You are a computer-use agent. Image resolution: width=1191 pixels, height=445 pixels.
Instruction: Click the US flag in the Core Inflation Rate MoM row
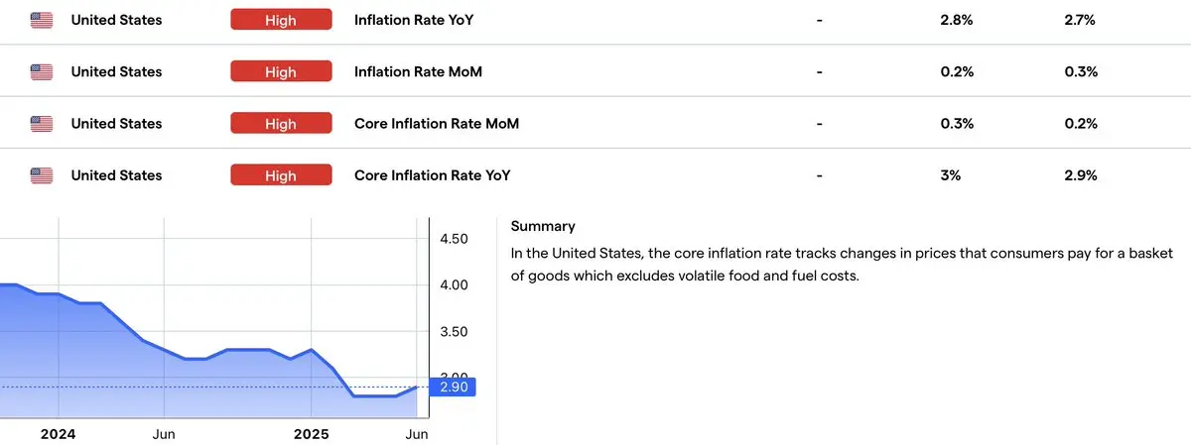[x=42, y=124]
